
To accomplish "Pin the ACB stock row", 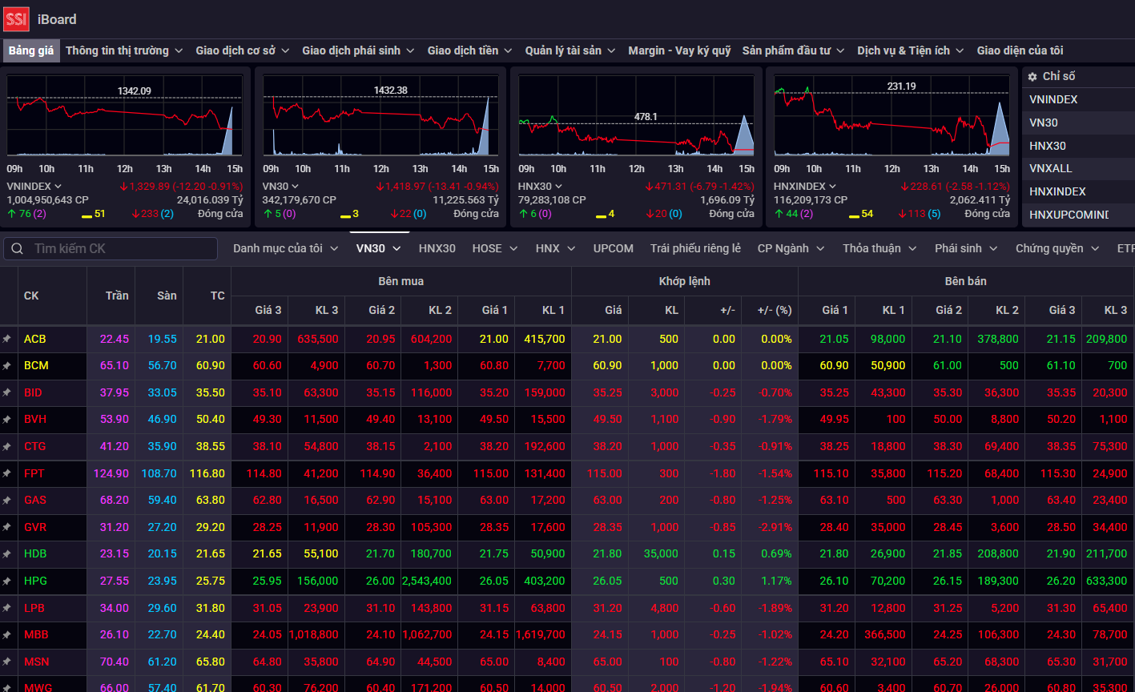I will (x=6, y=339).
